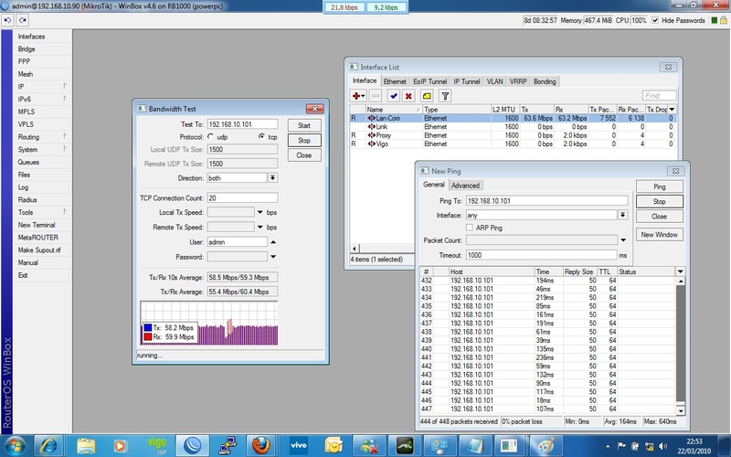This screenshot has width=731, height=457.
Task: Click the ping results vertical scrollbar
Action: point(679,338)
